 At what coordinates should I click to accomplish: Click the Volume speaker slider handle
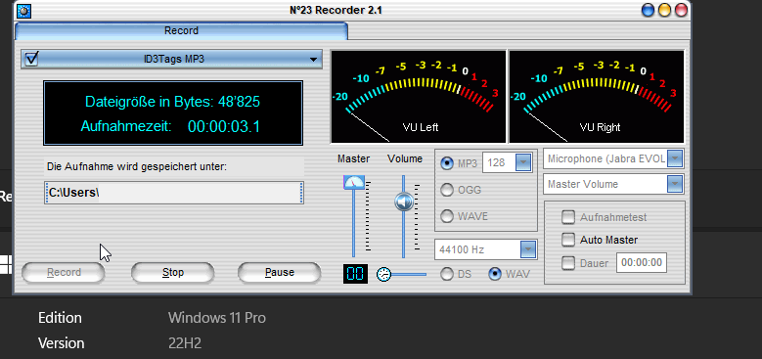click(x=404, y=202)
